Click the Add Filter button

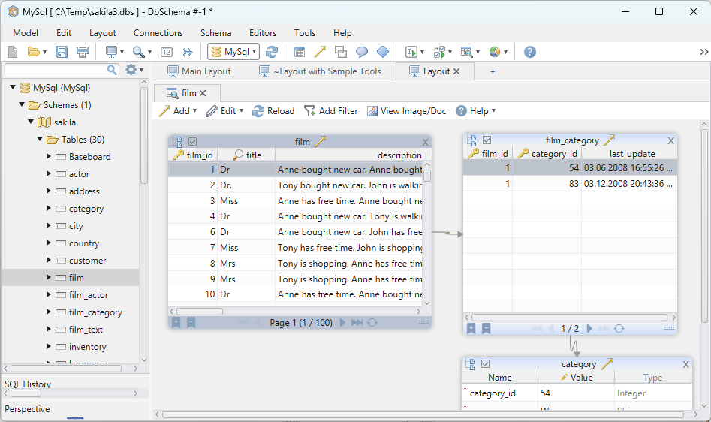point(331,111)
